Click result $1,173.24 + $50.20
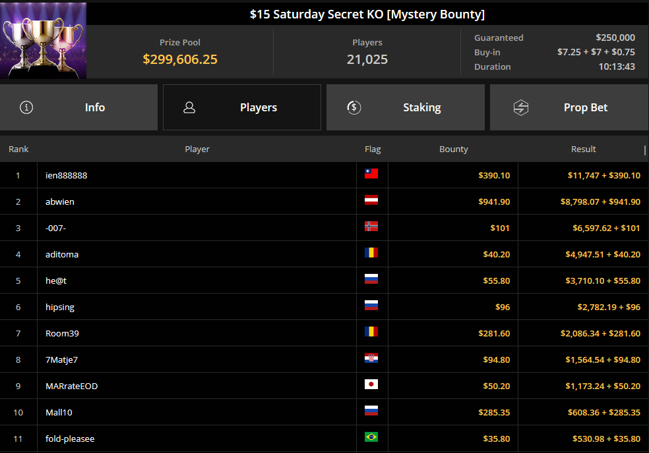The height and width of the screenshot is (453, 649). (603, 386)
